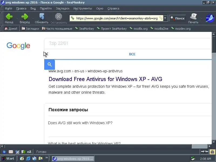Image resolution: width=216 pixels, height=162 pixels.
Task: Click the bookmark icon in the address bar
Action: coord(73,18)
